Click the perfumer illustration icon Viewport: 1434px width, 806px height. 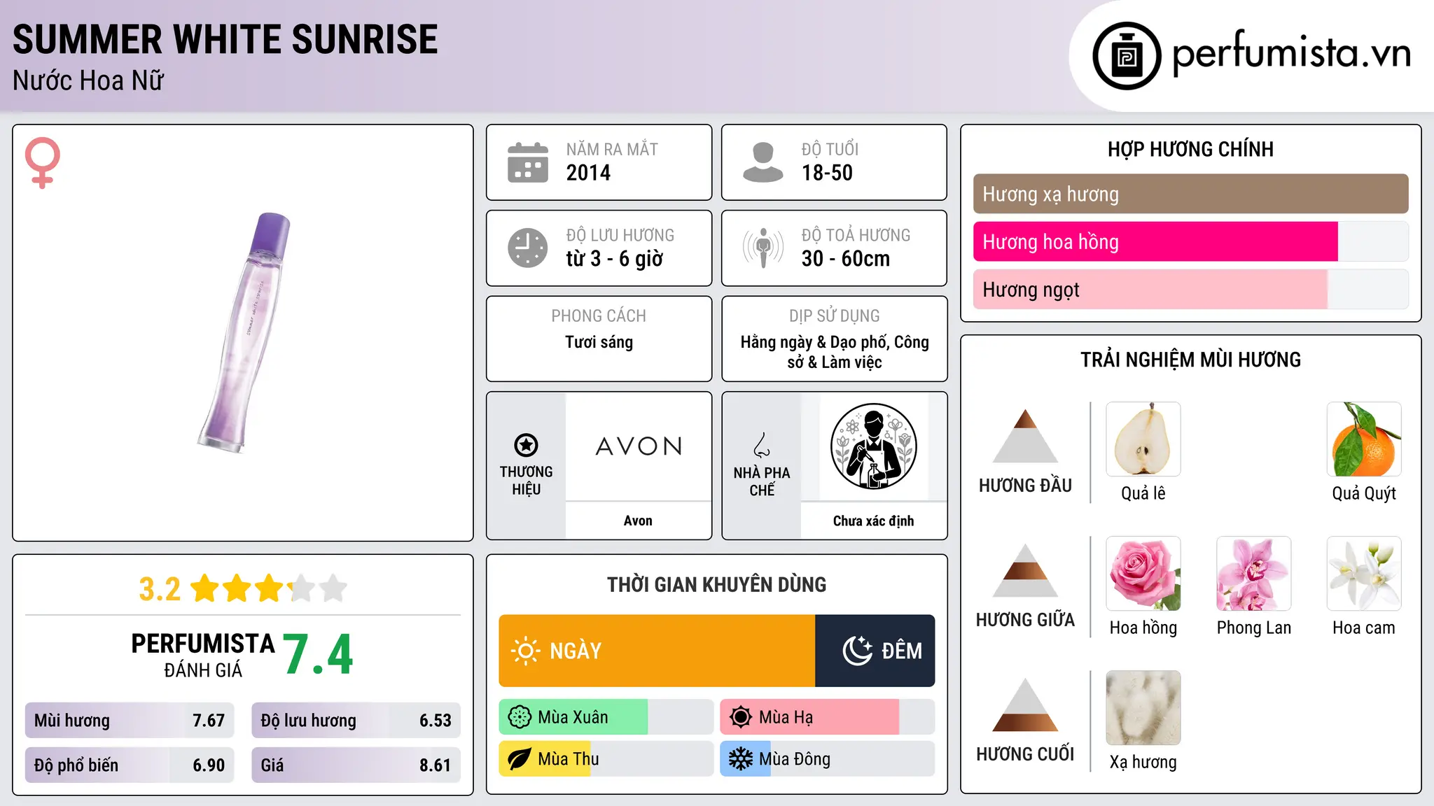click(x=873, y=446)
